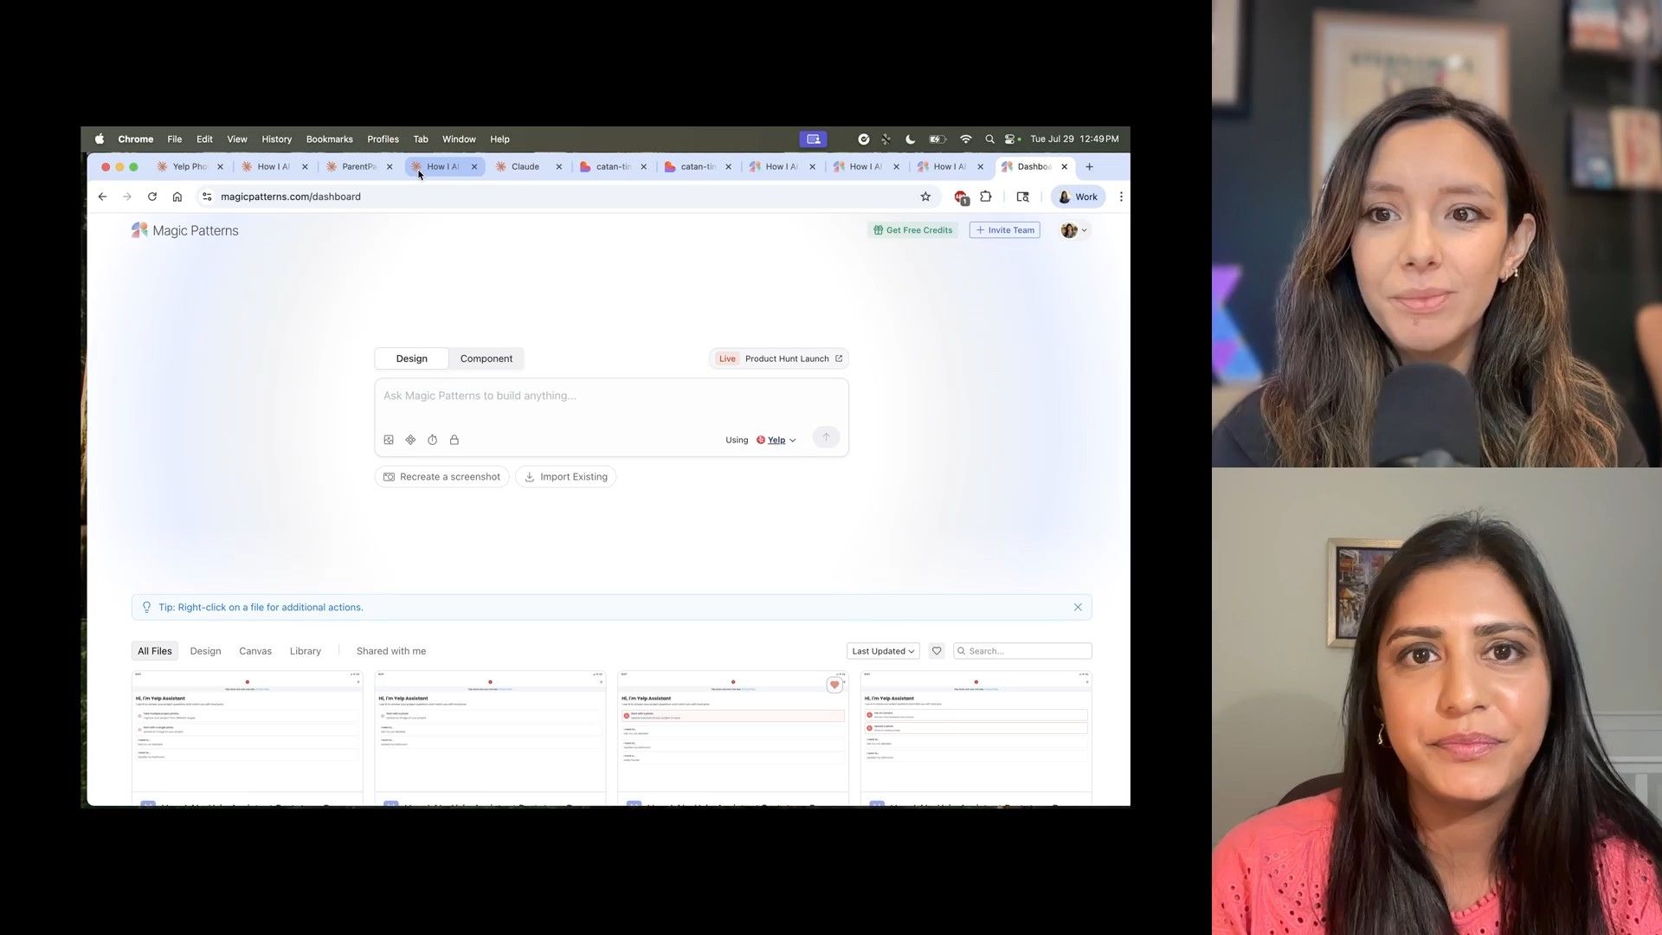Open the Product Hunt Launch link
Screen dimensions: 1662x935
point(779,358)
